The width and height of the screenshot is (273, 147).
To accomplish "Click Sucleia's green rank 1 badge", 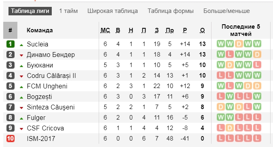I will click(10, 44).
